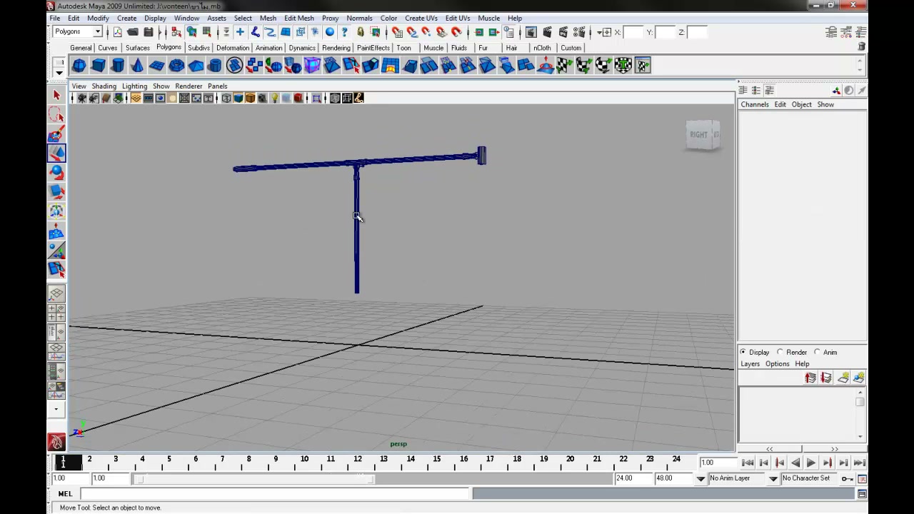The width and height of the screenshot is (914, 514).
Task: Create a polygon cone from the shelf
Action: click(136, 66)
